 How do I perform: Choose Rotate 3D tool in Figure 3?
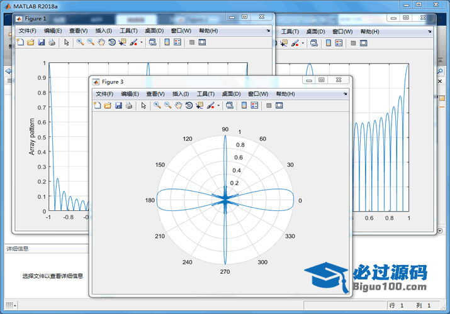(189, 106)
